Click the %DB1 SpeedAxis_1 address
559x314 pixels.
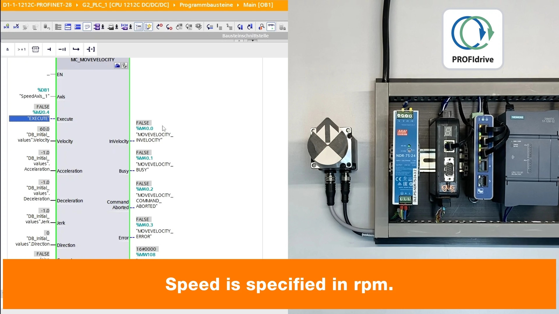[x=43, y=90]
